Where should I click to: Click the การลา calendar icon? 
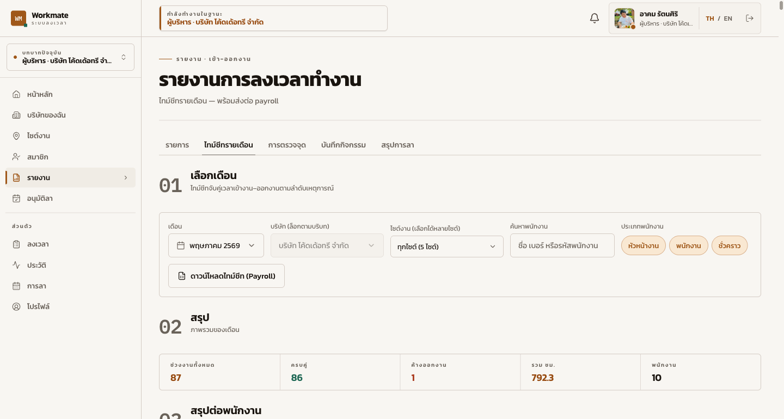click(x=16, y=286)
